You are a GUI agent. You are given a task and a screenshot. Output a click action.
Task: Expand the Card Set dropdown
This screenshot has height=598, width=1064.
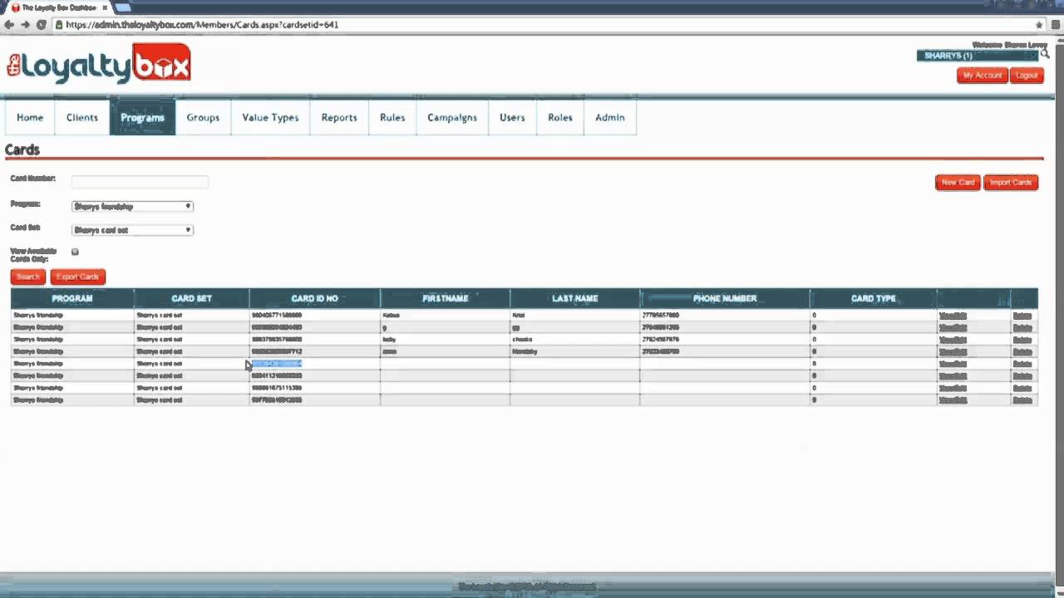(x=132, y=230)
